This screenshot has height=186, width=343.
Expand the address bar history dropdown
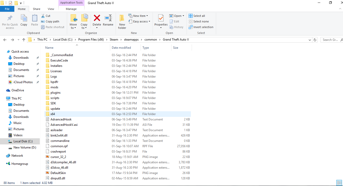click(x=310, y=40)
